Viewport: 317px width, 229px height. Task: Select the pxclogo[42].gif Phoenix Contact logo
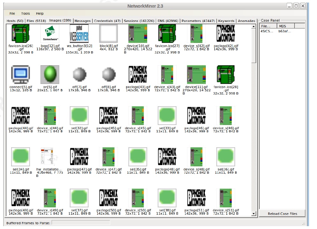(x=226, y=33)
